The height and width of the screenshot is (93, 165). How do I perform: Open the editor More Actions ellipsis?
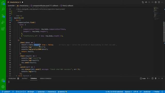(x=162, y=2)
